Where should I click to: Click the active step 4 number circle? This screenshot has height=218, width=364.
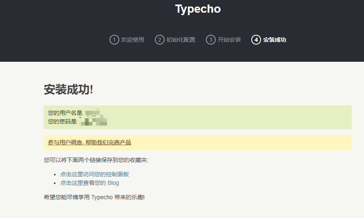pyautogui.click(x=256, y=40)
